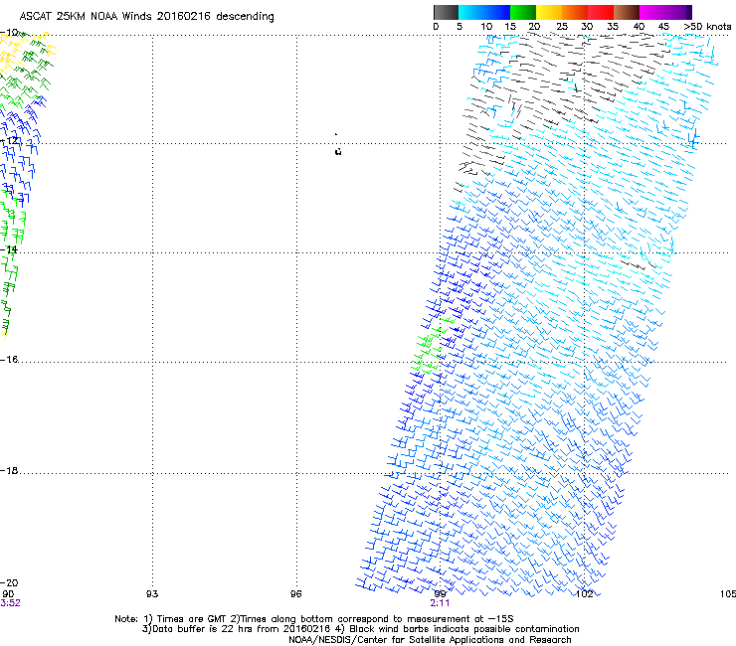Pick the brown 35-40 knots color segment
Screen dimensions: 736x646
point(627,12)
